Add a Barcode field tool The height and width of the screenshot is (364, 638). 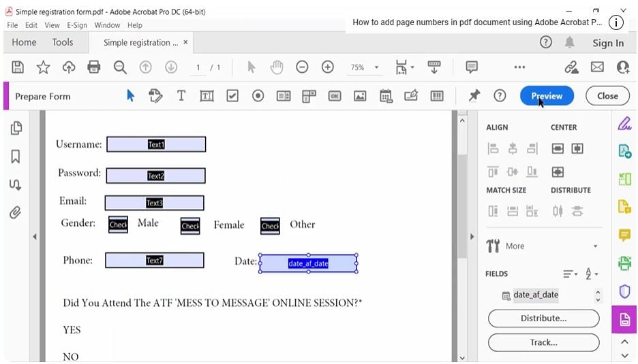point(437,96)
